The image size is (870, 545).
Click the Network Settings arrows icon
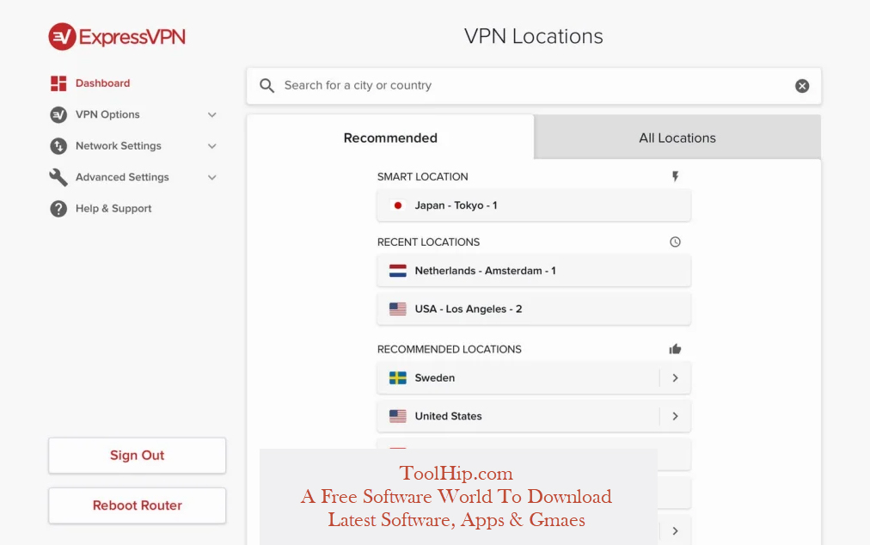(x=58, y=146)
